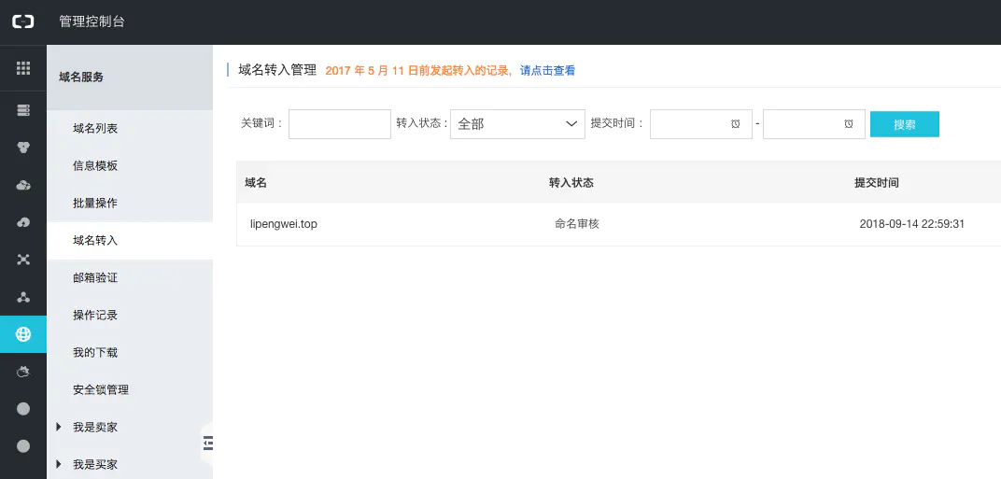Image resolution: width=1001 pixels, height=479 pixels.
Task: Open the products grid menu icon
Action: tap(23, 68)
